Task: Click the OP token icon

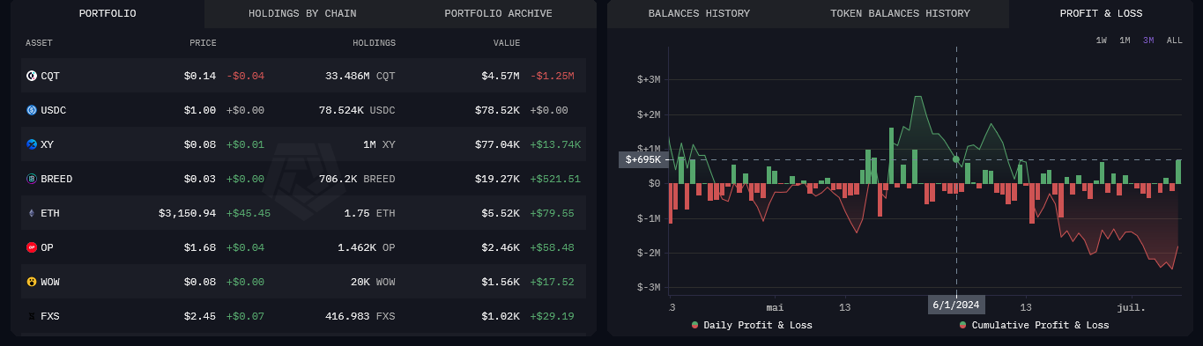Action: (32, 247)
